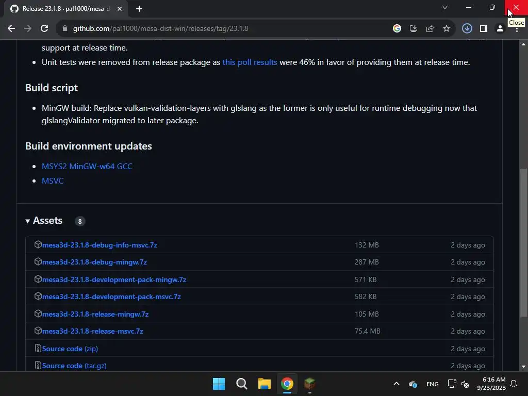The image size is (528, 396).
Task: Click the '75.4 MB' size text
Action: click(367, 332)
